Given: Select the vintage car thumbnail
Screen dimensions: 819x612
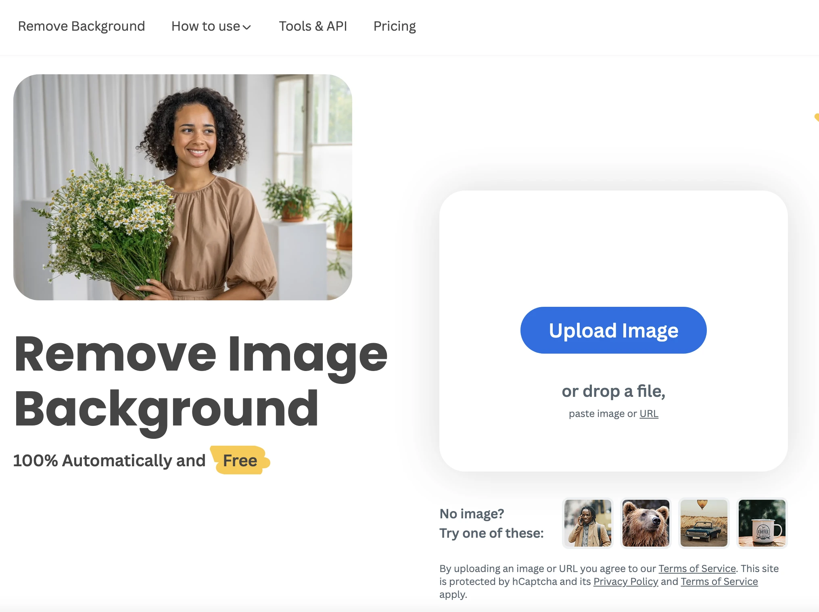Looking at the screenshot, I should [703, 522].
